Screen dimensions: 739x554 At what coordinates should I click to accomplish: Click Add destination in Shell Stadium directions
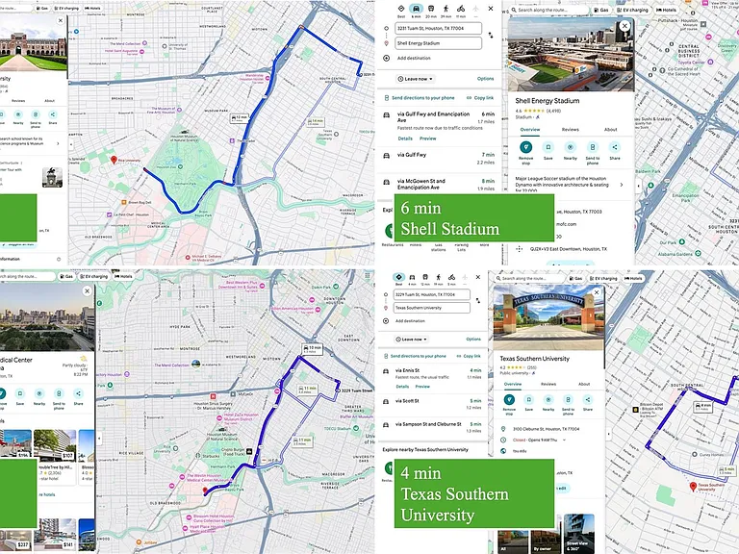(x=408, y=58)
